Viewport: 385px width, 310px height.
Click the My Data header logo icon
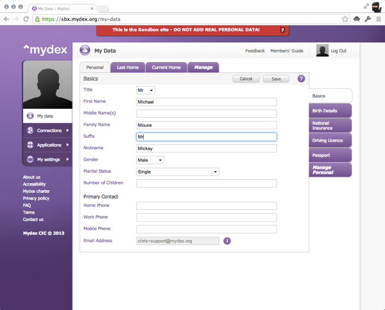(85, 51)
